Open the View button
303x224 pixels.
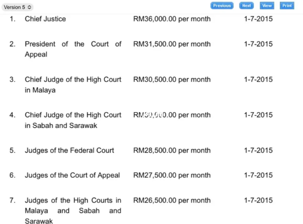[x=267, y=6]
